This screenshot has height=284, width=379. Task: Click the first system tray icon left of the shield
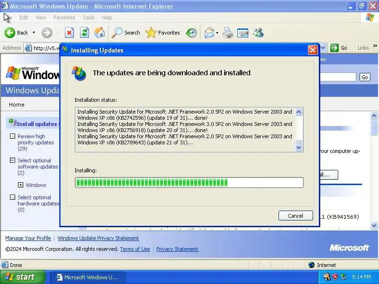click(327, 277)
